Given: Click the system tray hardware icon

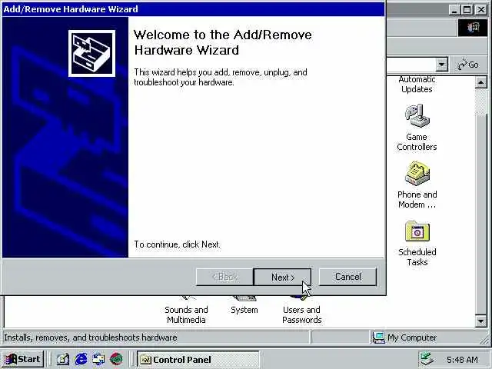Looking at the screenshot, I should click(427, 359).
